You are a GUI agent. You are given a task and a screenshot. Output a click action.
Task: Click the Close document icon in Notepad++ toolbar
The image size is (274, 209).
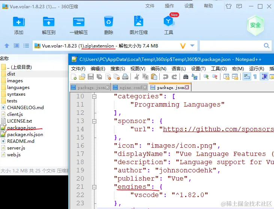[108, 77]
